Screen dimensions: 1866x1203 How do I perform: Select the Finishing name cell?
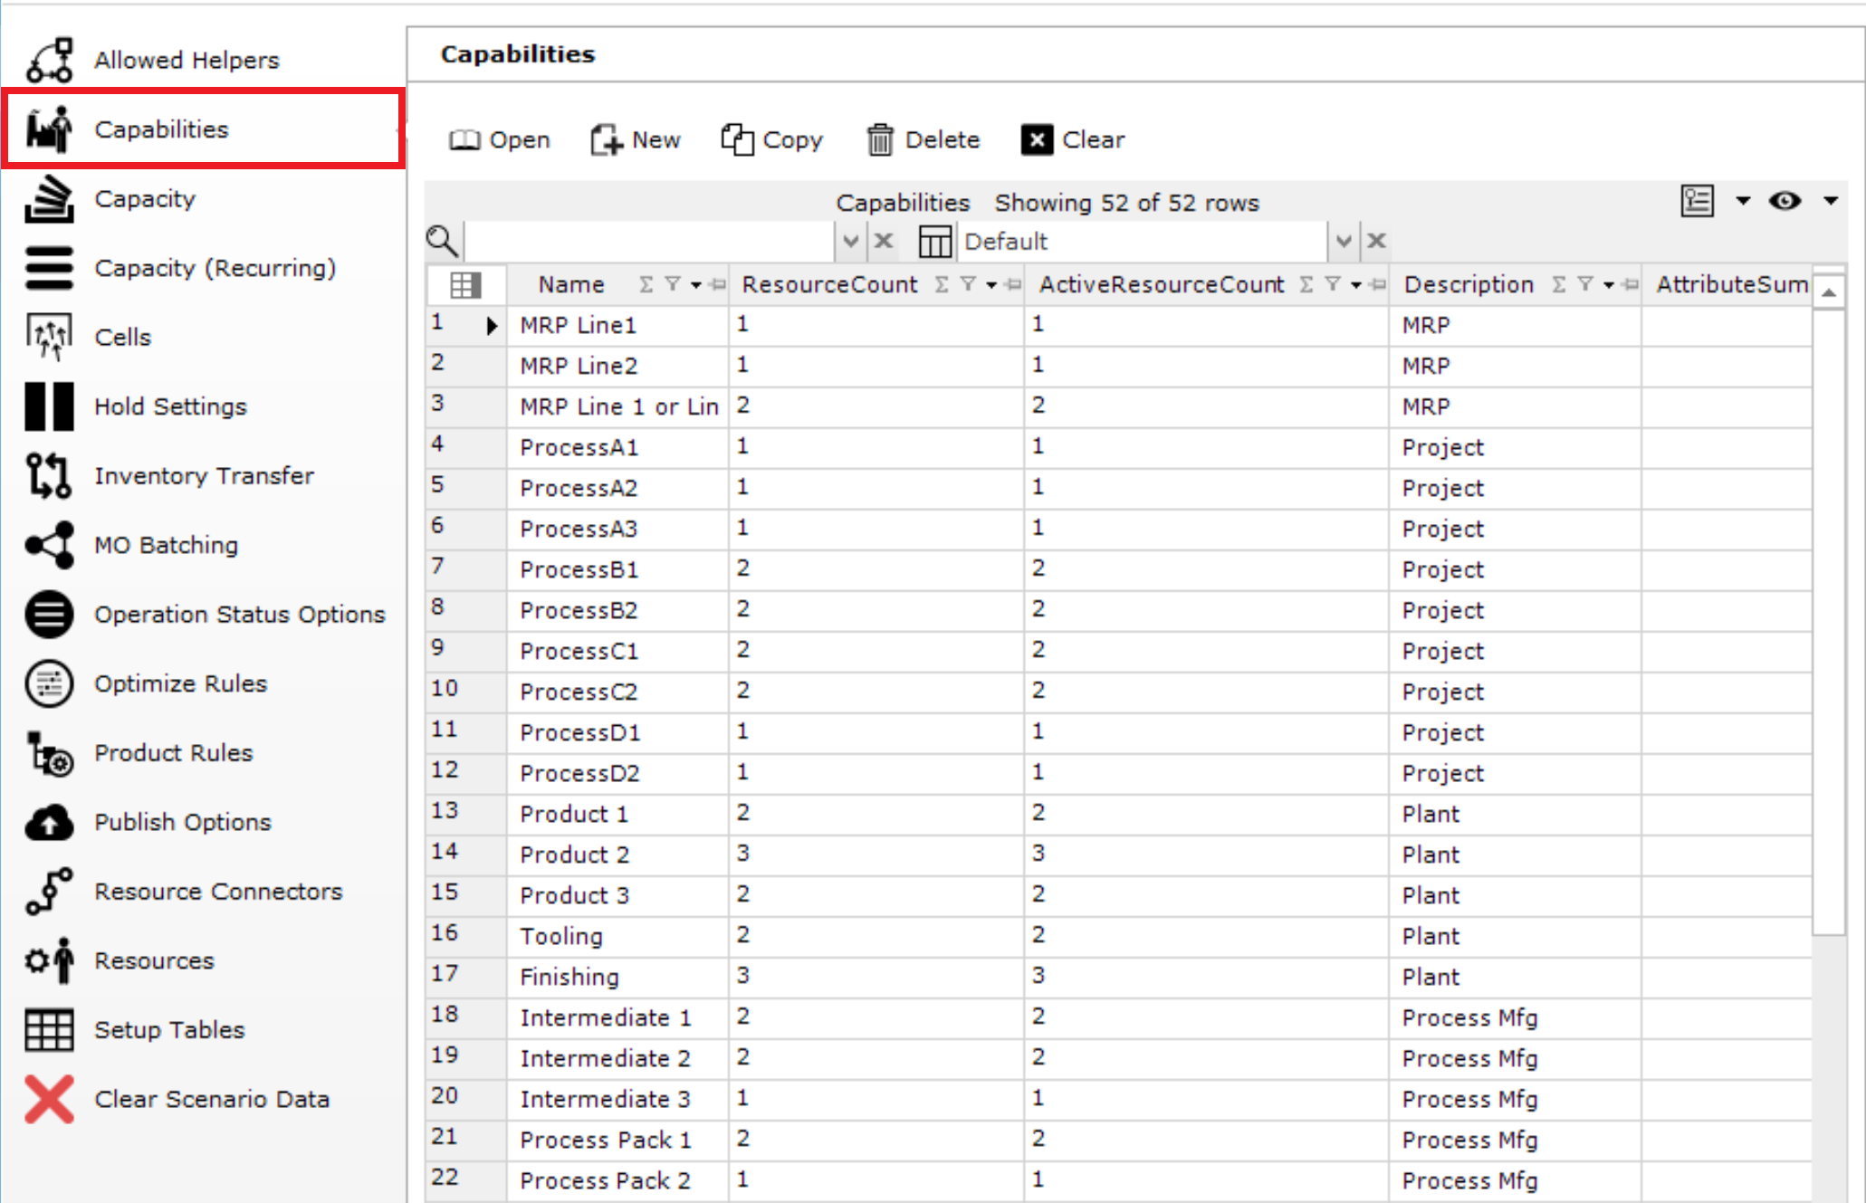(617, 977)
